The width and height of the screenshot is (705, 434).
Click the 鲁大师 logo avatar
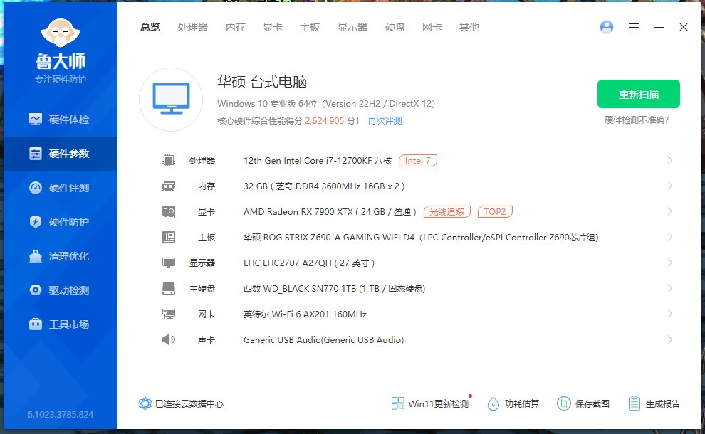[61, 33]
